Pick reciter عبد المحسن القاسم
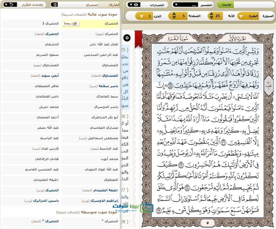 [30, 169]
